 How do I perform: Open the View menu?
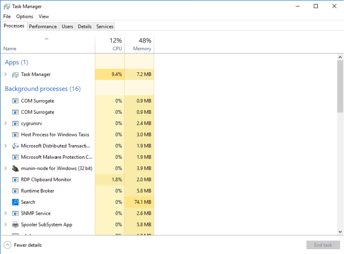(x=43, y=16)
